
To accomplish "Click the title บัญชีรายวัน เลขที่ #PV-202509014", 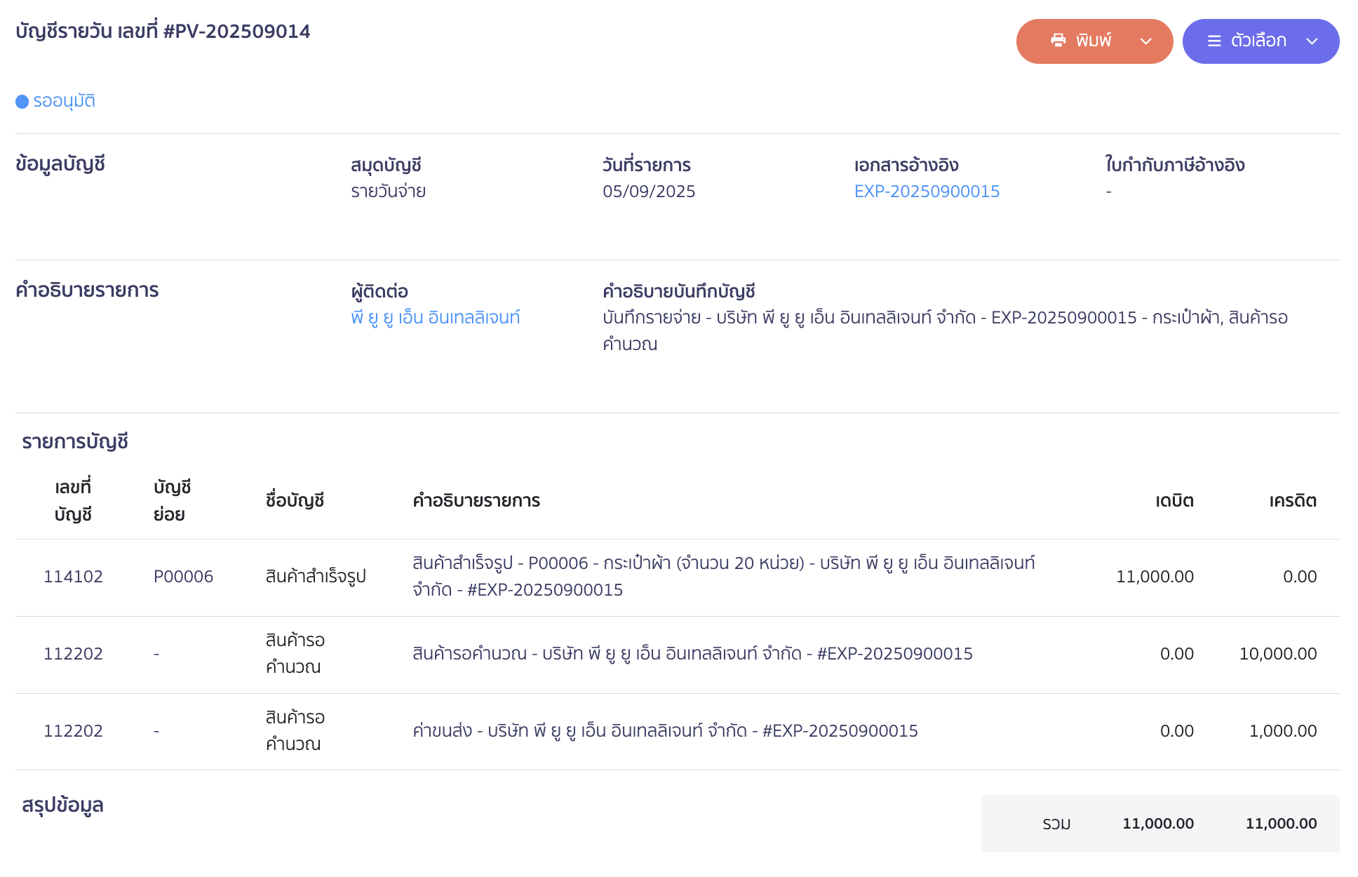I will [163, 32].
